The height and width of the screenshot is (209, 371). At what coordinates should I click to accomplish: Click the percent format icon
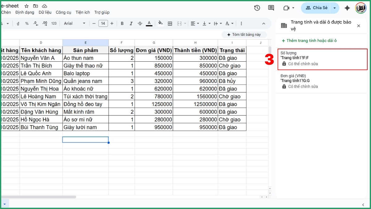point(27,23)
